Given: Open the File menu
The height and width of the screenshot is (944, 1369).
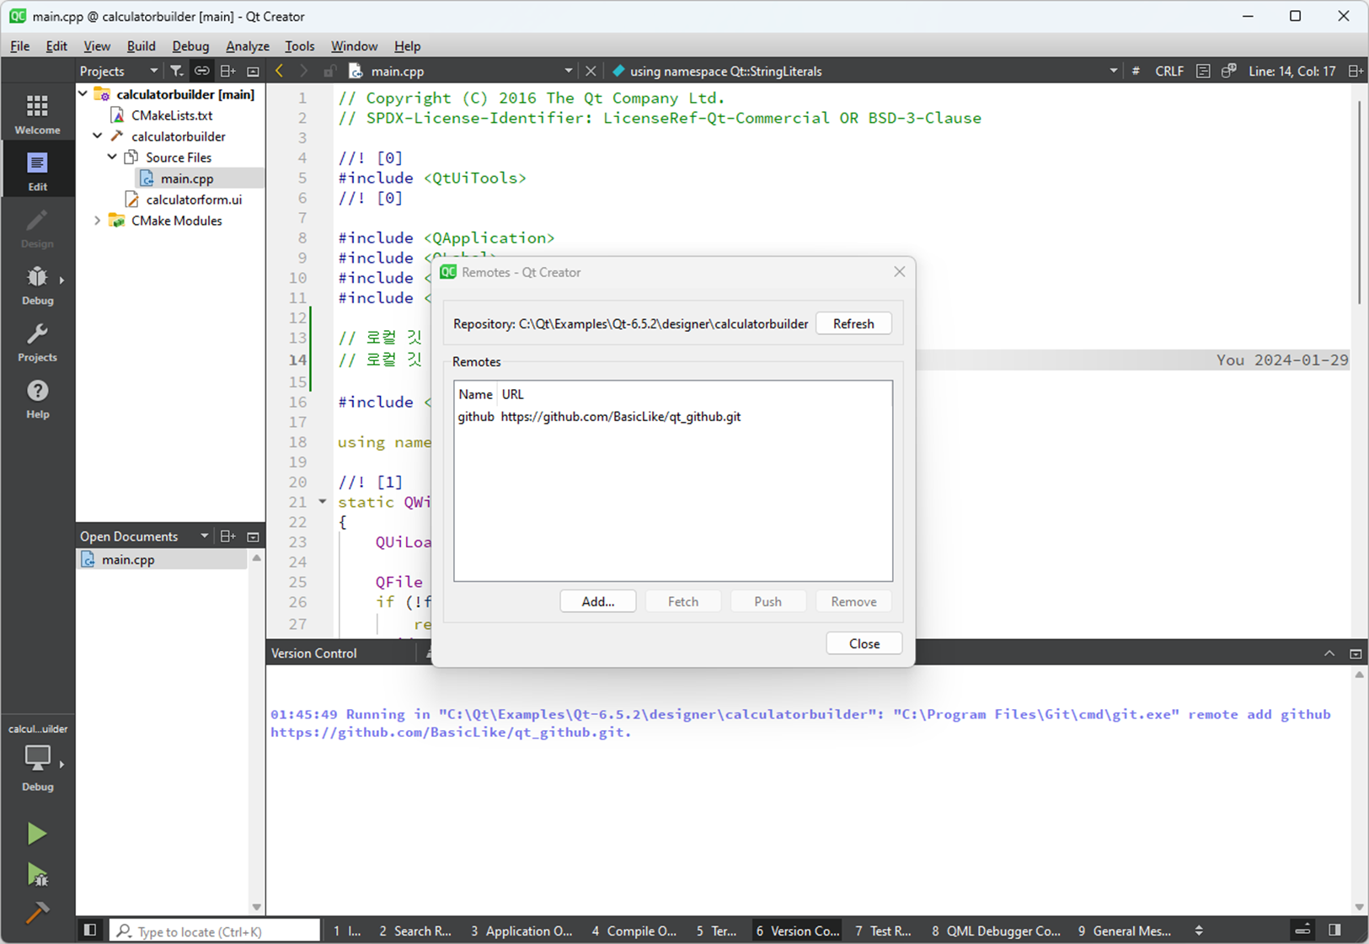Looking at the screenshot, I should (x=19, y=46).
